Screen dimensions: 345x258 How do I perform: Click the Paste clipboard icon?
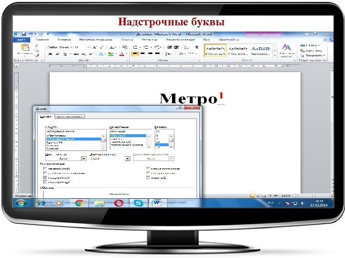click(25, 47)
